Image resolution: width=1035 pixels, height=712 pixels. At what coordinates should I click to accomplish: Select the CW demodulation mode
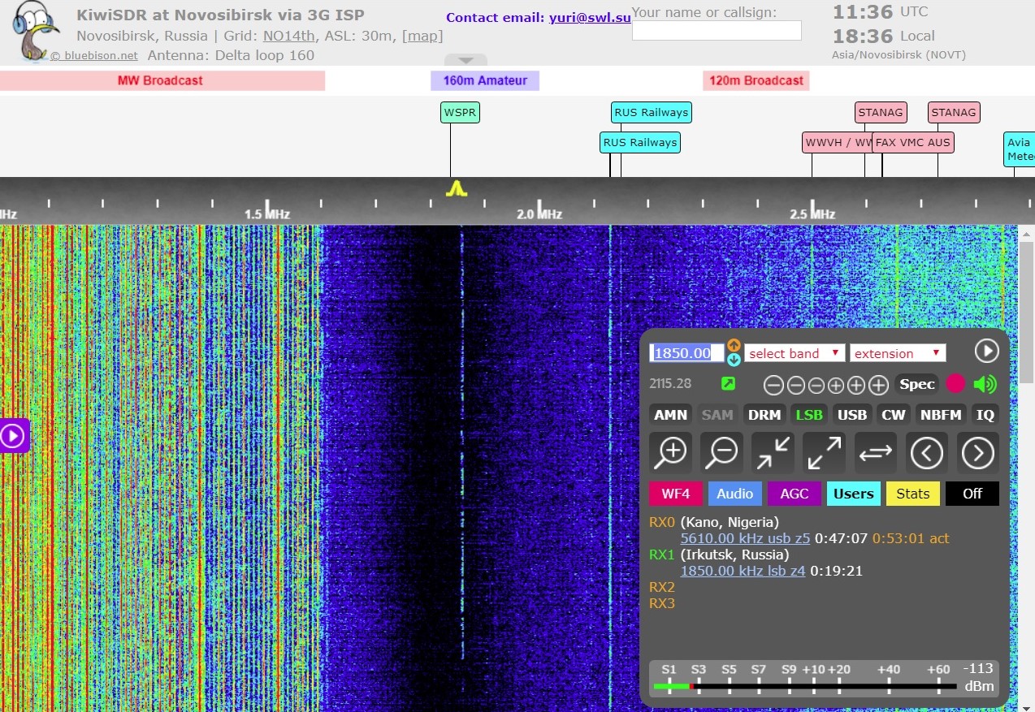click(893, 415)
